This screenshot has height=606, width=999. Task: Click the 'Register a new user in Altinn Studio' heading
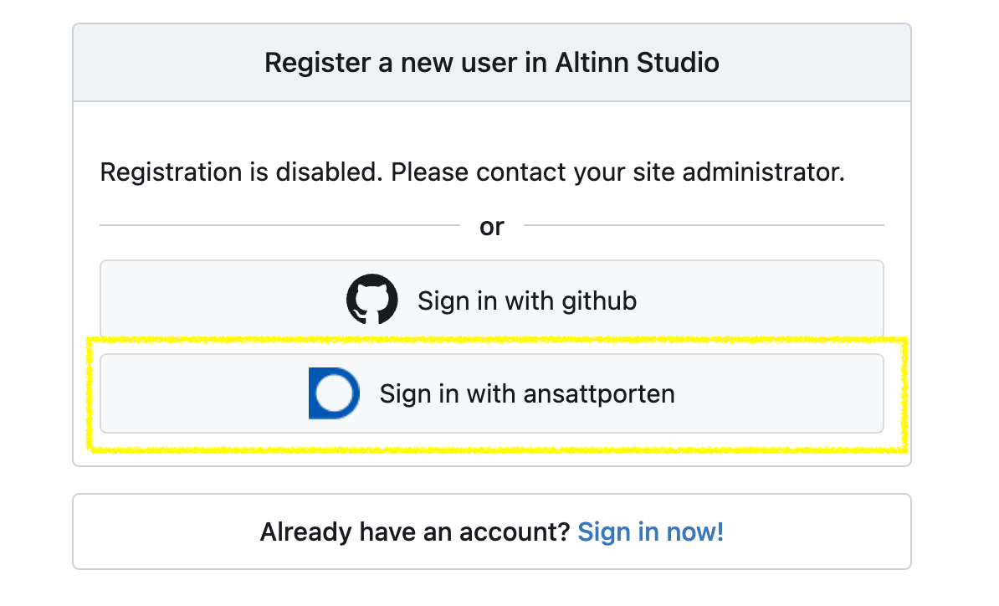click(x=491, y=63)
